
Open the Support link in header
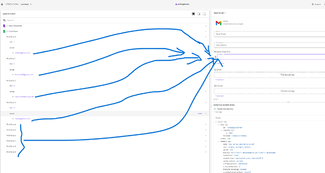(317, 4)
